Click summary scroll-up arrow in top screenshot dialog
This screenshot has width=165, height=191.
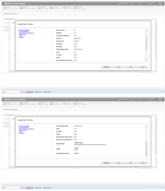pyautogui.click(x=146, y=30)
